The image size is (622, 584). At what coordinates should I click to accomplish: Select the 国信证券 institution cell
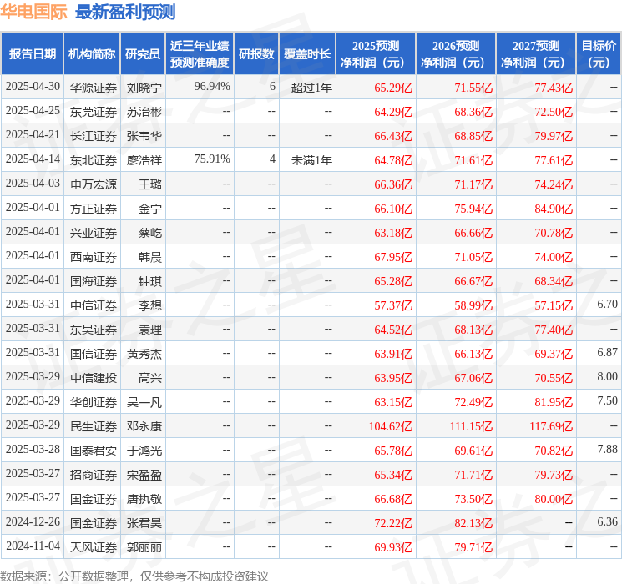point(94,354)
